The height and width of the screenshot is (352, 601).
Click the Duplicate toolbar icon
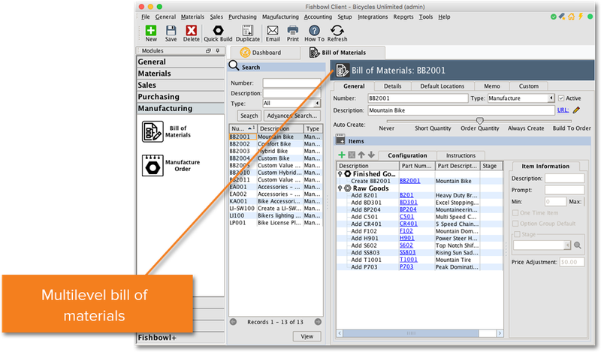click(x=247, y=31)
